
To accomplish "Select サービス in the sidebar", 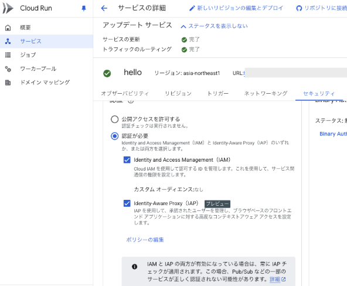I will (46, 41).
